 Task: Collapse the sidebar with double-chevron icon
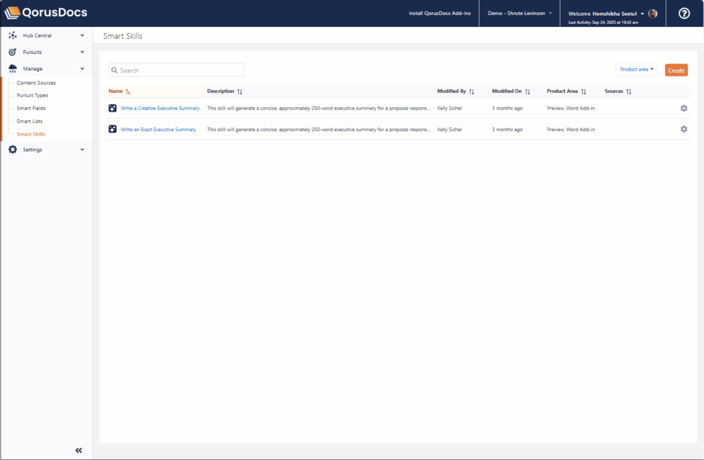[78, 450]
